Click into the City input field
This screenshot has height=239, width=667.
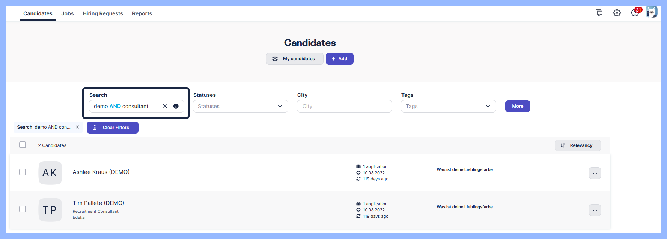(344, 106)
